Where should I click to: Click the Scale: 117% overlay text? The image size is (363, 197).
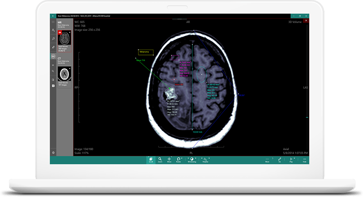click(81, 153)
